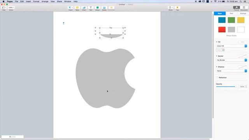Switch to the Text tab

[231, 14]
